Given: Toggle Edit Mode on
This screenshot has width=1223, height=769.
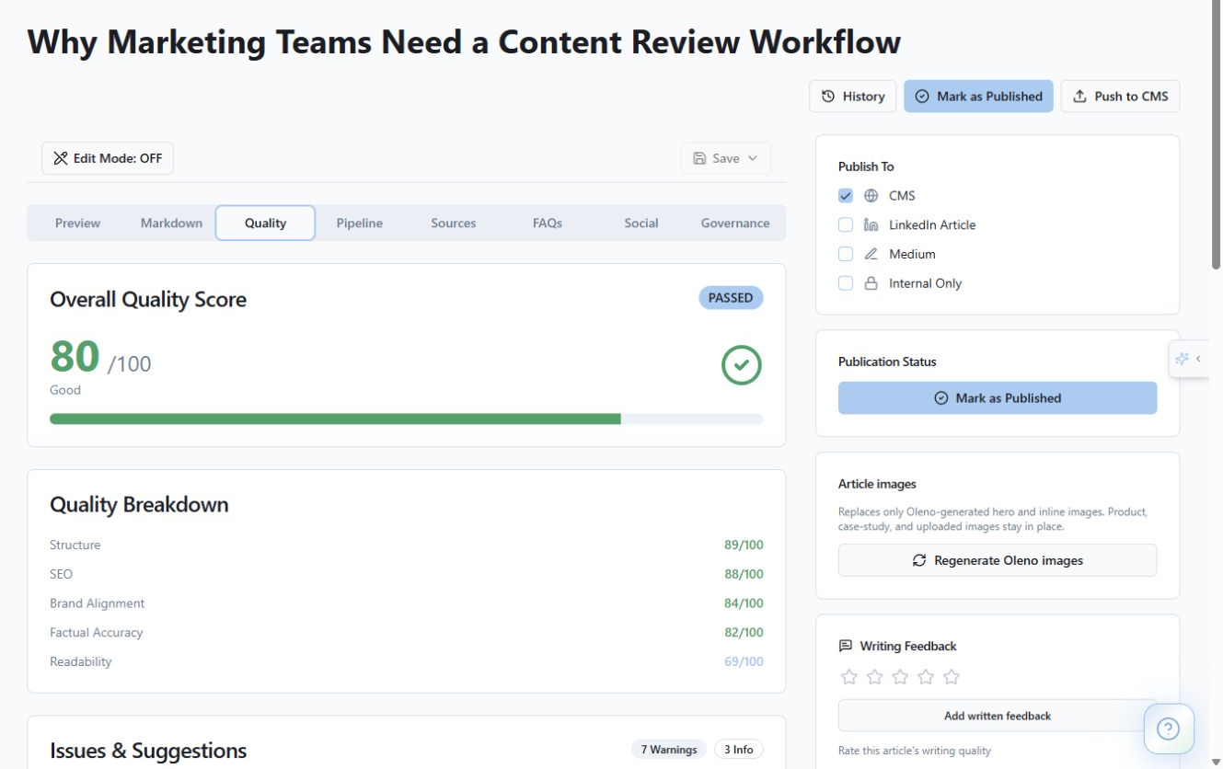Looking at the screenshot, I should [x=108, y=158].
